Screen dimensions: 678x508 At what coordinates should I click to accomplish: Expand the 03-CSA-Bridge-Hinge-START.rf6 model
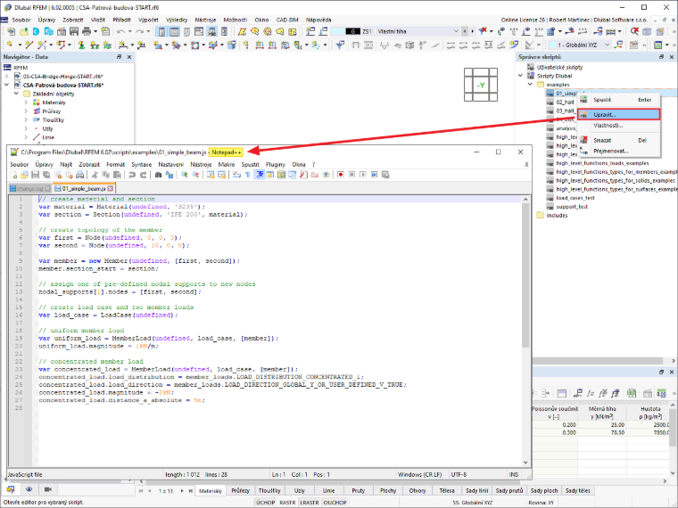pos(6,76)
